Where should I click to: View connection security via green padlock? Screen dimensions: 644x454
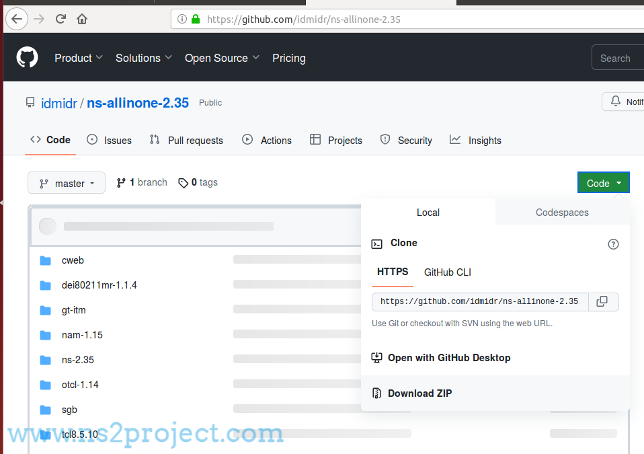pyautogui.click(x=196, y=19)
